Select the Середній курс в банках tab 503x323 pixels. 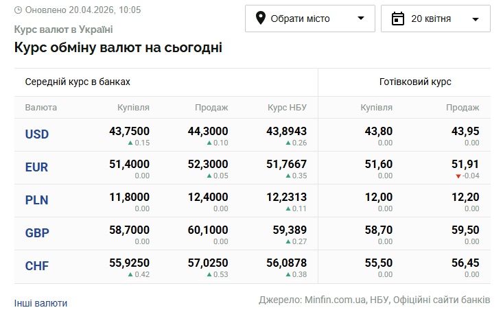78,82
